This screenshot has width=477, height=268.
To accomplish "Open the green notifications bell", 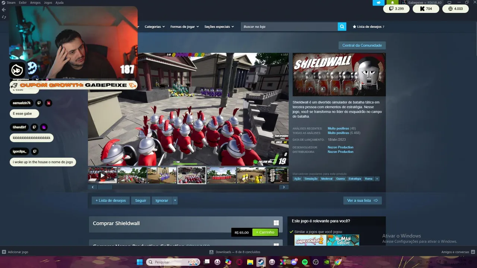I will pyautogui.click(x=392, y=3).
